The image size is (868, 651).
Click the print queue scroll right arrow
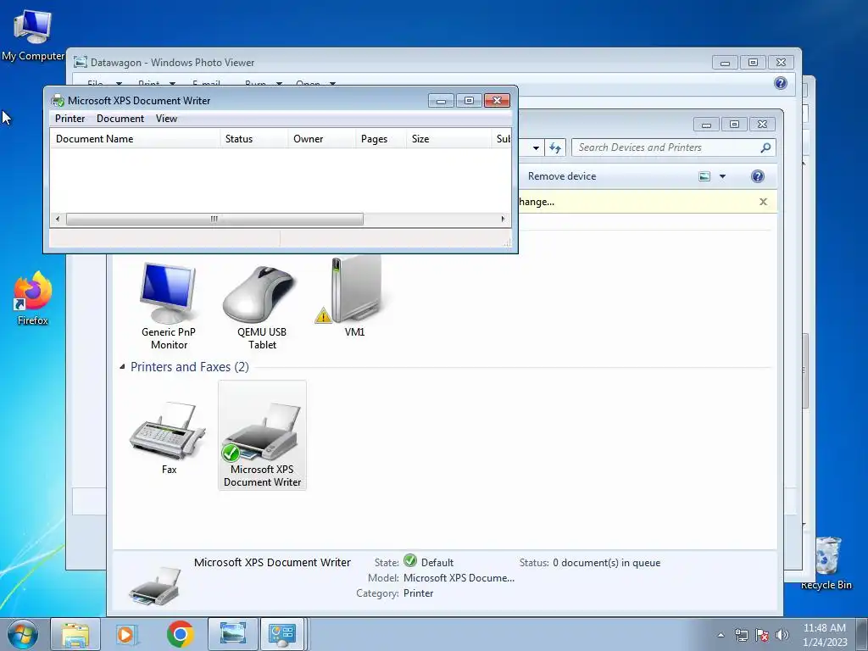[x=503, y=219]
